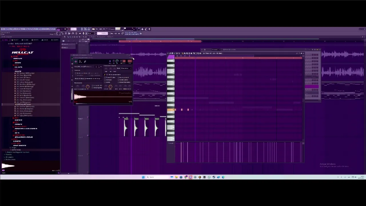Adjust the green channel volume knob in sampler
This screenshot has height=206, width=366.
coord(117,61)
